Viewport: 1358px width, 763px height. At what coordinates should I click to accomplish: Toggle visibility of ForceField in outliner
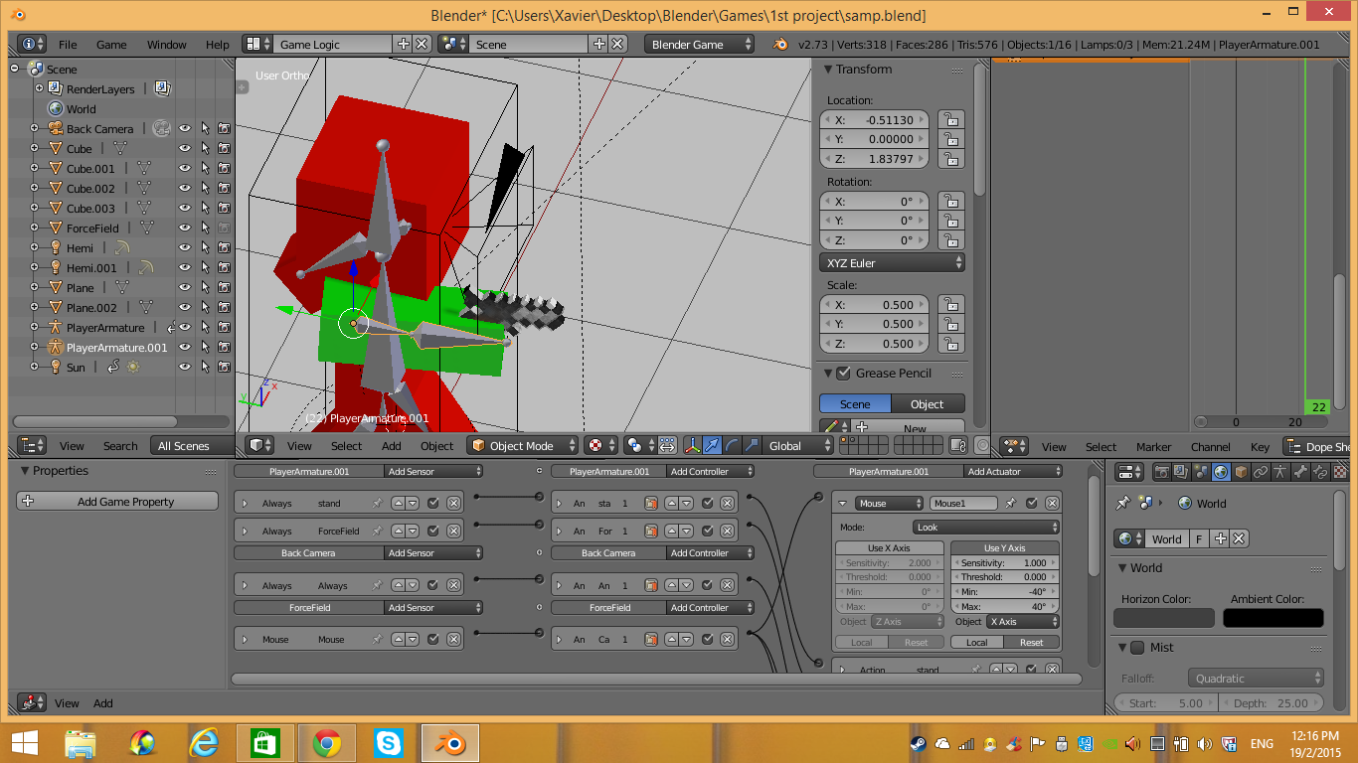(x=185, y=228)
